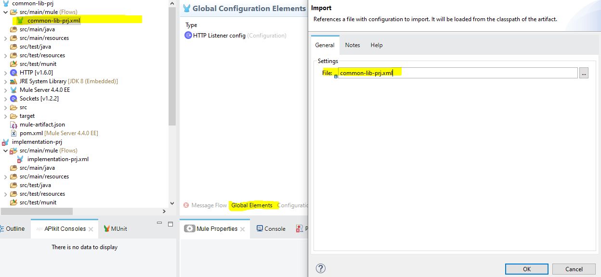Click the Sockets [v1.2.2] module icon
The height and width of the screenshot is (277, 601).
13,99
